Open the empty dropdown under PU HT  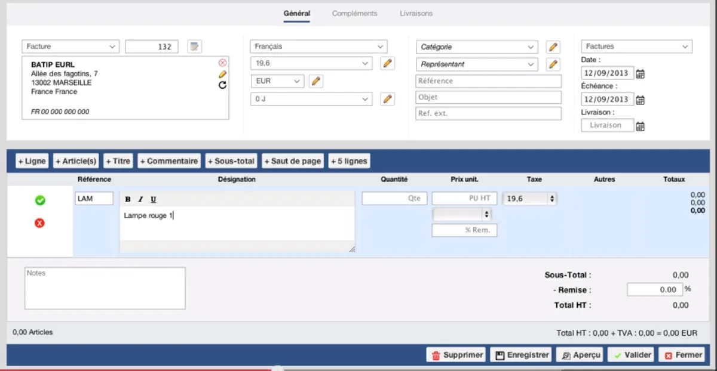tap(462, 214)
